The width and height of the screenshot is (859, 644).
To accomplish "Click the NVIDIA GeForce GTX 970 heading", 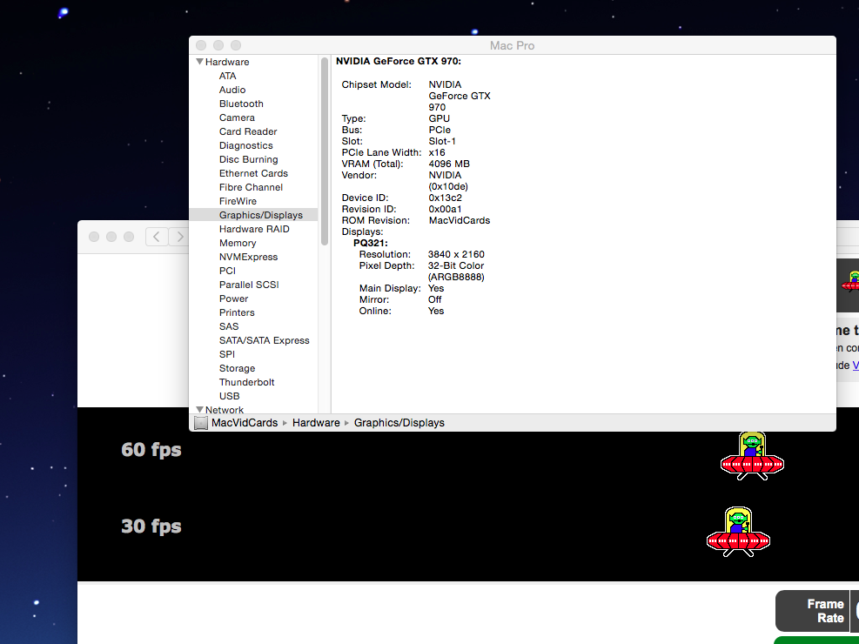I will coord(399,61).
